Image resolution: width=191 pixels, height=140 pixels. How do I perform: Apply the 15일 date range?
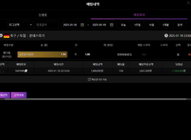152,25
